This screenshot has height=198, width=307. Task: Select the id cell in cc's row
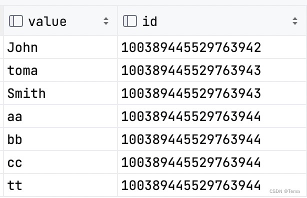click(212, 162)
